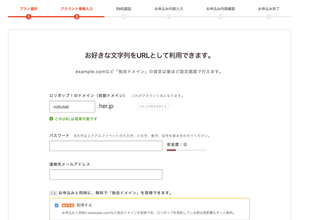
Task: Click the step 5 number circle
Action: pyautogui.click(x=221, y=17)
